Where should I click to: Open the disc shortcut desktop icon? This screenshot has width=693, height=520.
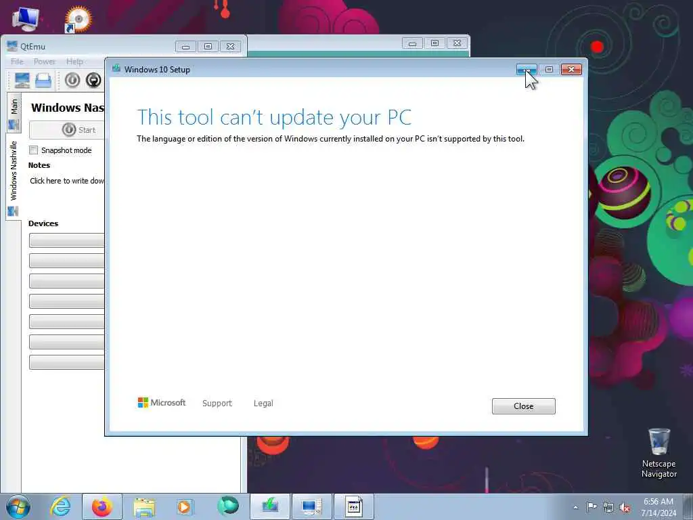coord(78,18)
